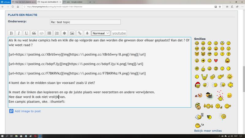Close the Nog een slechtvalken tab
Image resolution: width=245 pixels, height=138 pixels.
[60, 2]
